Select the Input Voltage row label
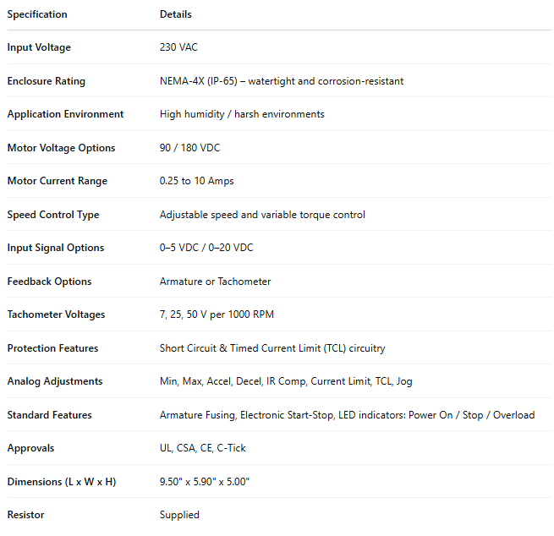This screenshot has height=536, width=554. (x=39, y=47)
